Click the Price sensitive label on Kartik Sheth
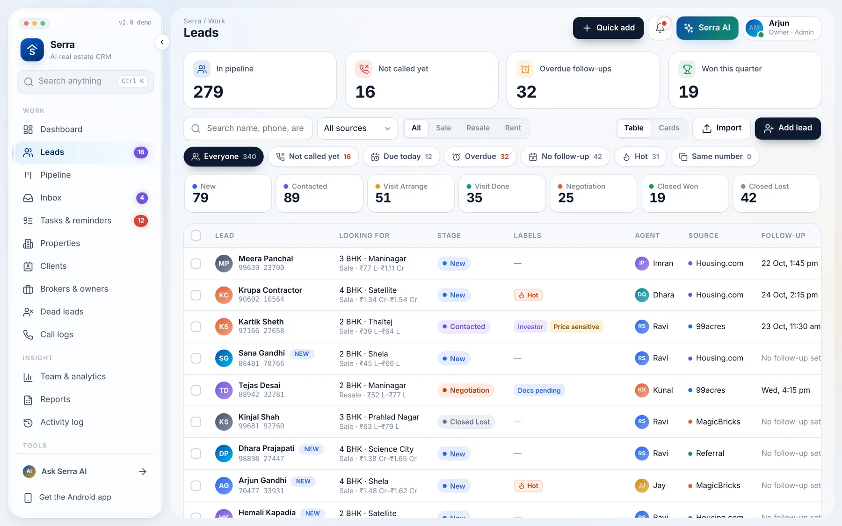The height and width of the screenshot is (526, 842). (576, 327)
